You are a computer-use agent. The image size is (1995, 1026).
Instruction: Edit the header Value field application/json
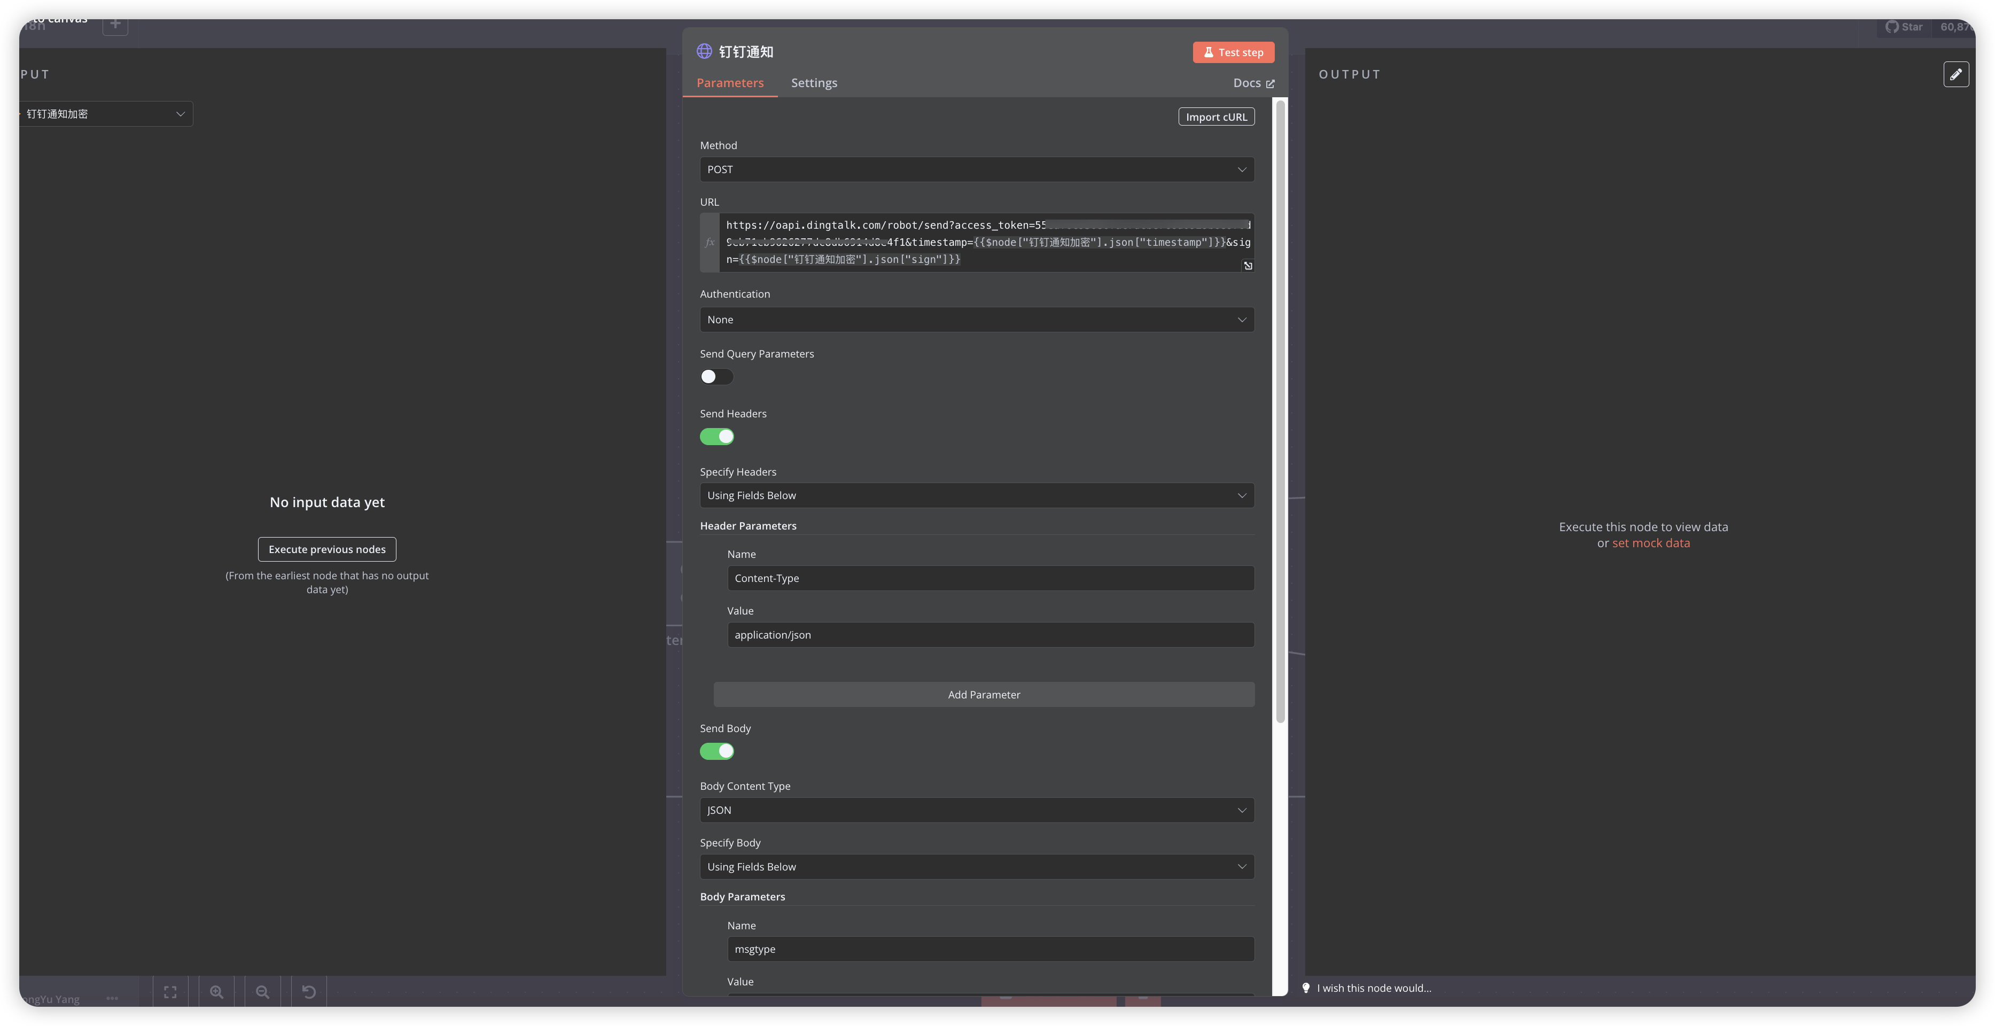coord(991,635)
